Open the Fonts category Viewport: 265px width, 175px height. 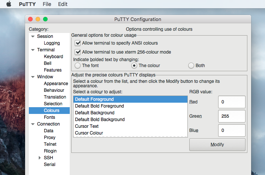tap(49, 117)
